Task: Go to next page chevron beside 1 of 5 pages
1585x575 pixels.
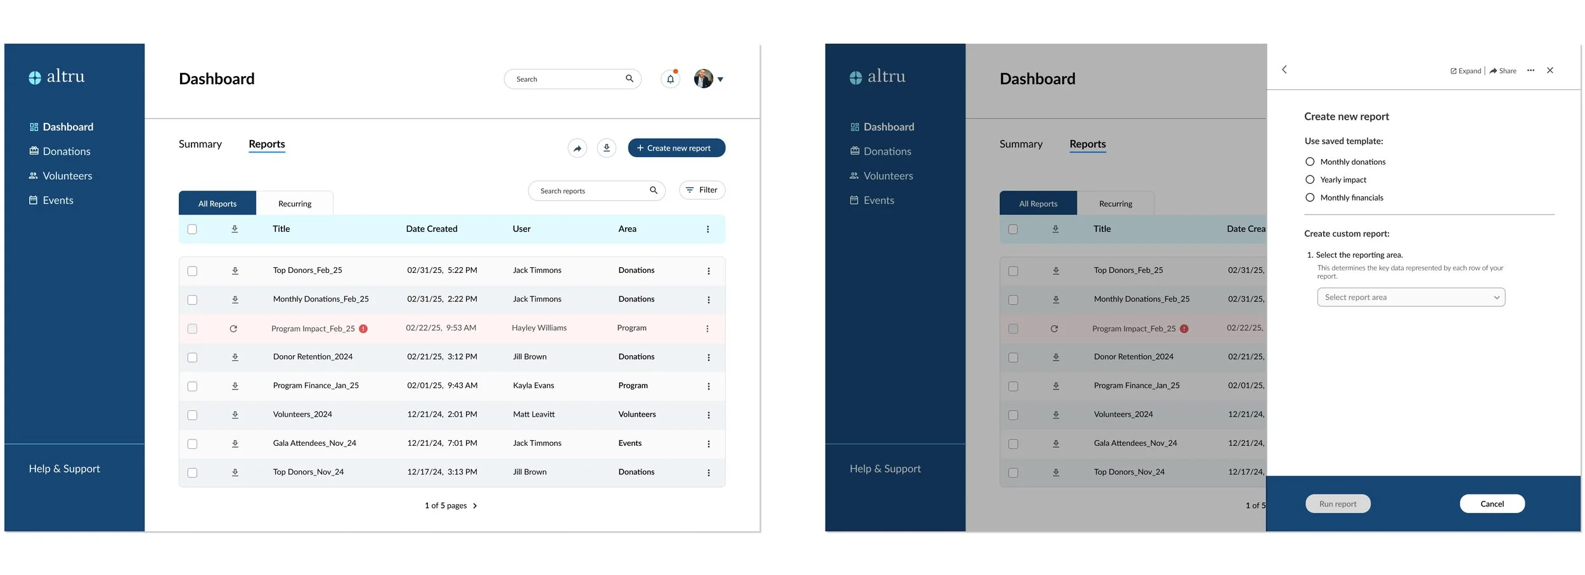Action: [x=475, y=505]
